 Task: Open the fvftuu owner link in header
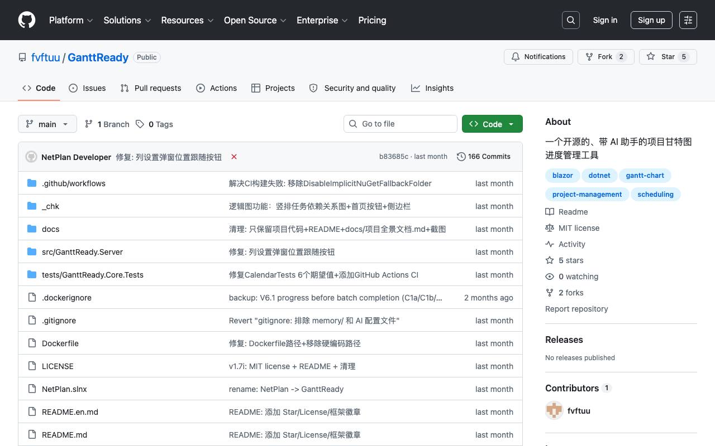[x=45, y=57]
